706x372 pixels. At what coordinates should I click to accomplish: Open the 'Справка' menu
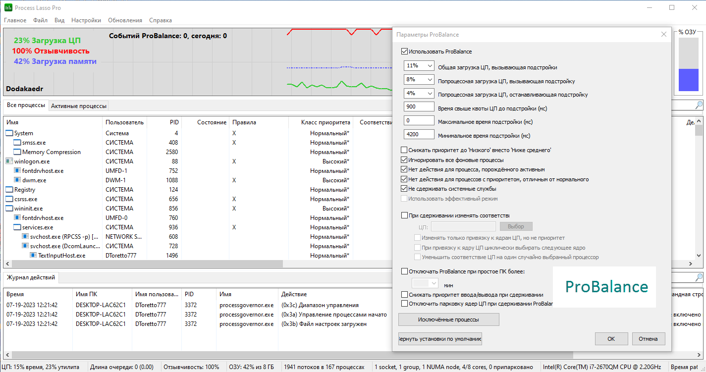pyautogui.click(x=161, y=20)
